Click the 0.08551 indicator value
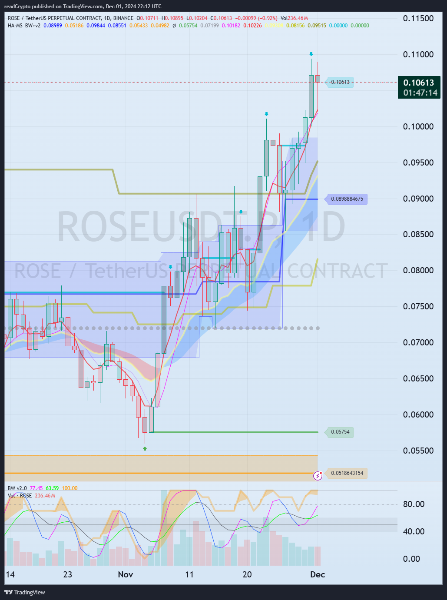This screenshot has height=600, width=447. click(117, 26)
